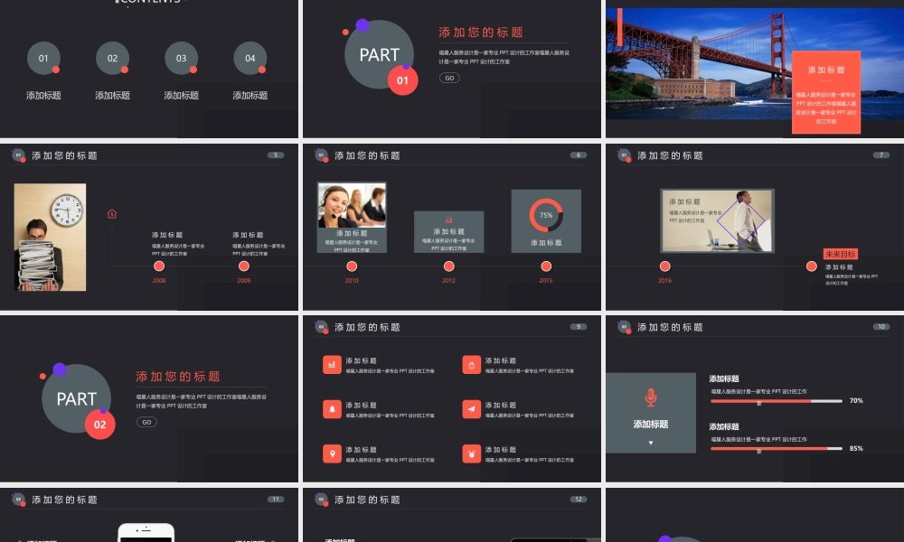Click the 04 circle on the contents slide

pyautogui.click(x=250, y=58)
